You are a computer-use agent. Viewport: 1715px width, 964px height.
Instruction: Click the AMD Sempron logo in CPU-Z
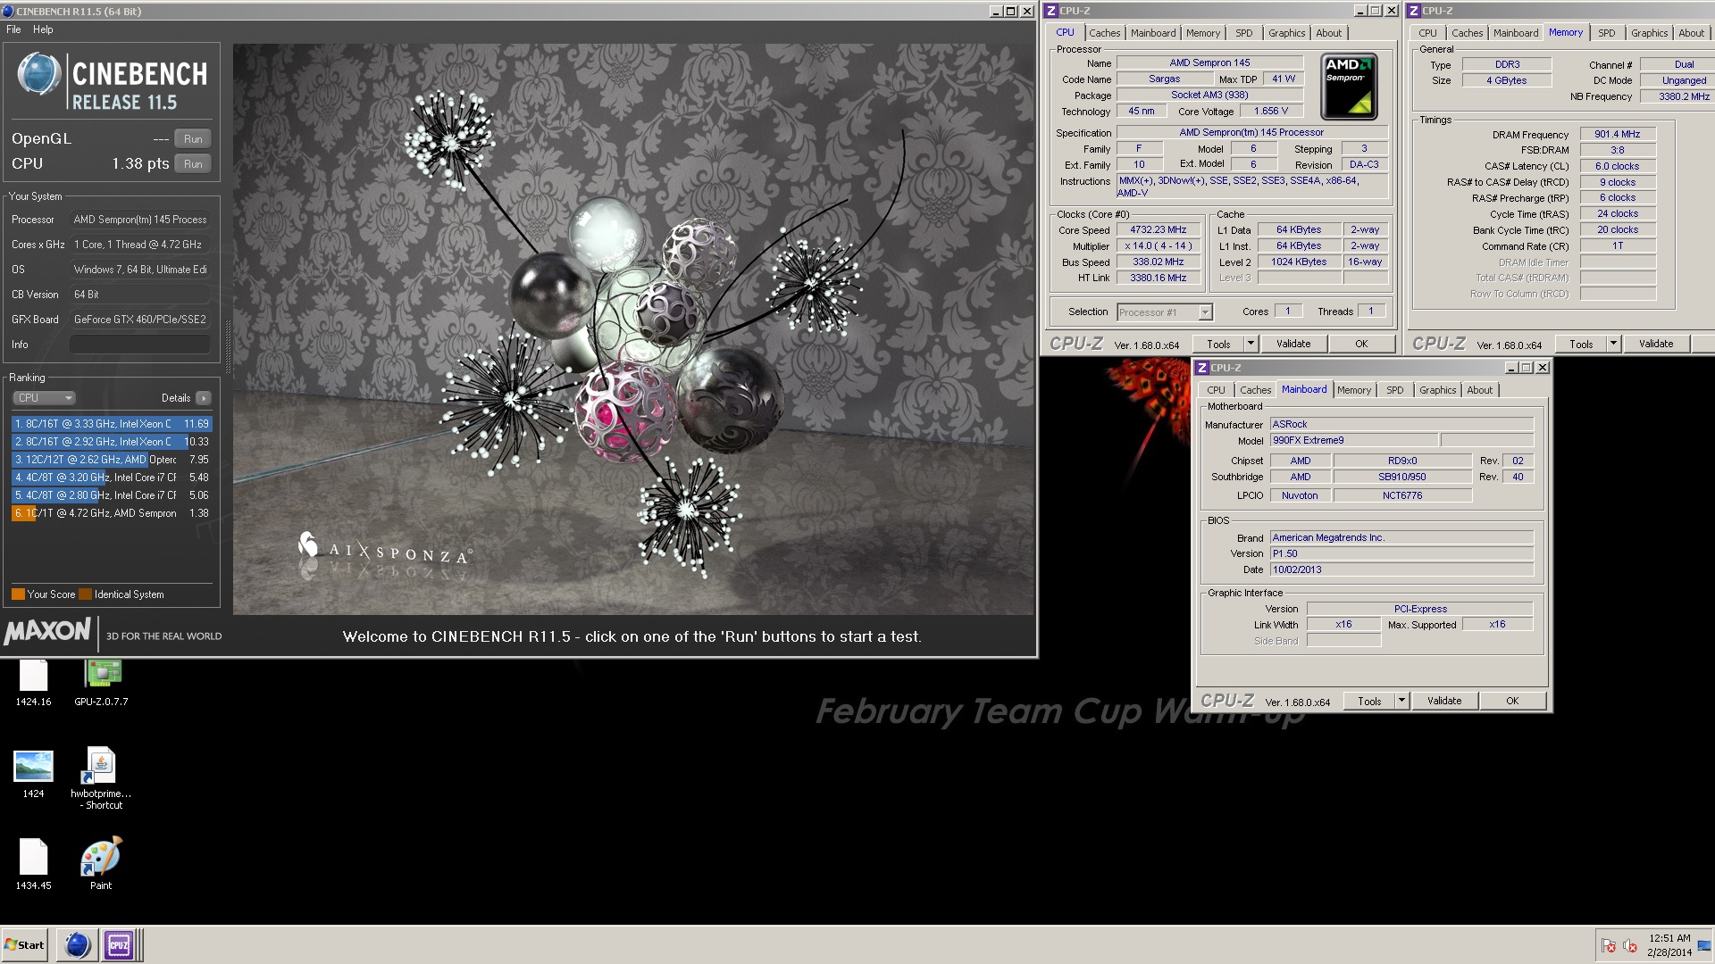1349,87
